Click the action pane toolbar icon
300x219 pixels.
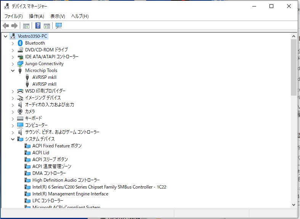(47, 26)
